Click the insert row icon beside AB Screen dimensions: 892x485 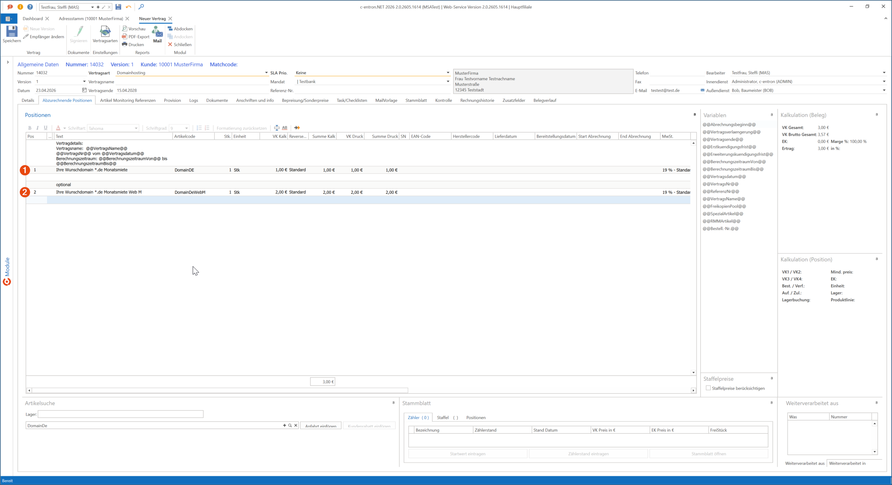coord(277,128)
